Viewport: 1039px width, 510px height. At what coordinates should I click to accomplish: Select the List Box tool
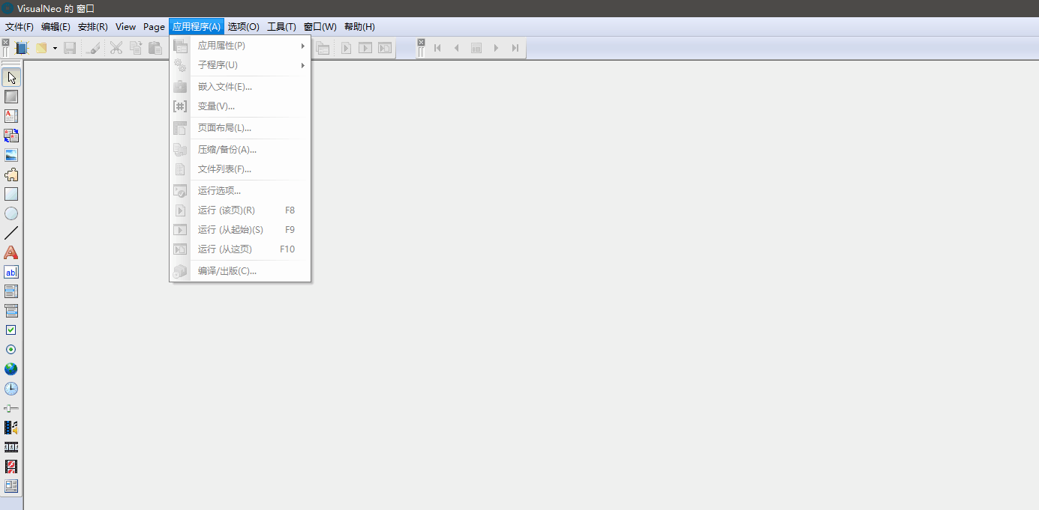[x=11, y=291]
